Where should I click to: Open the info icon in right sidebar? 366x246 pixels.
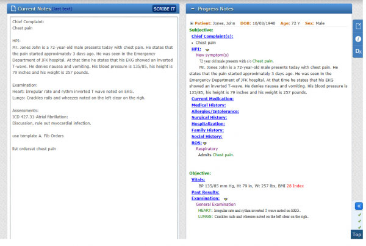(359, 38)
